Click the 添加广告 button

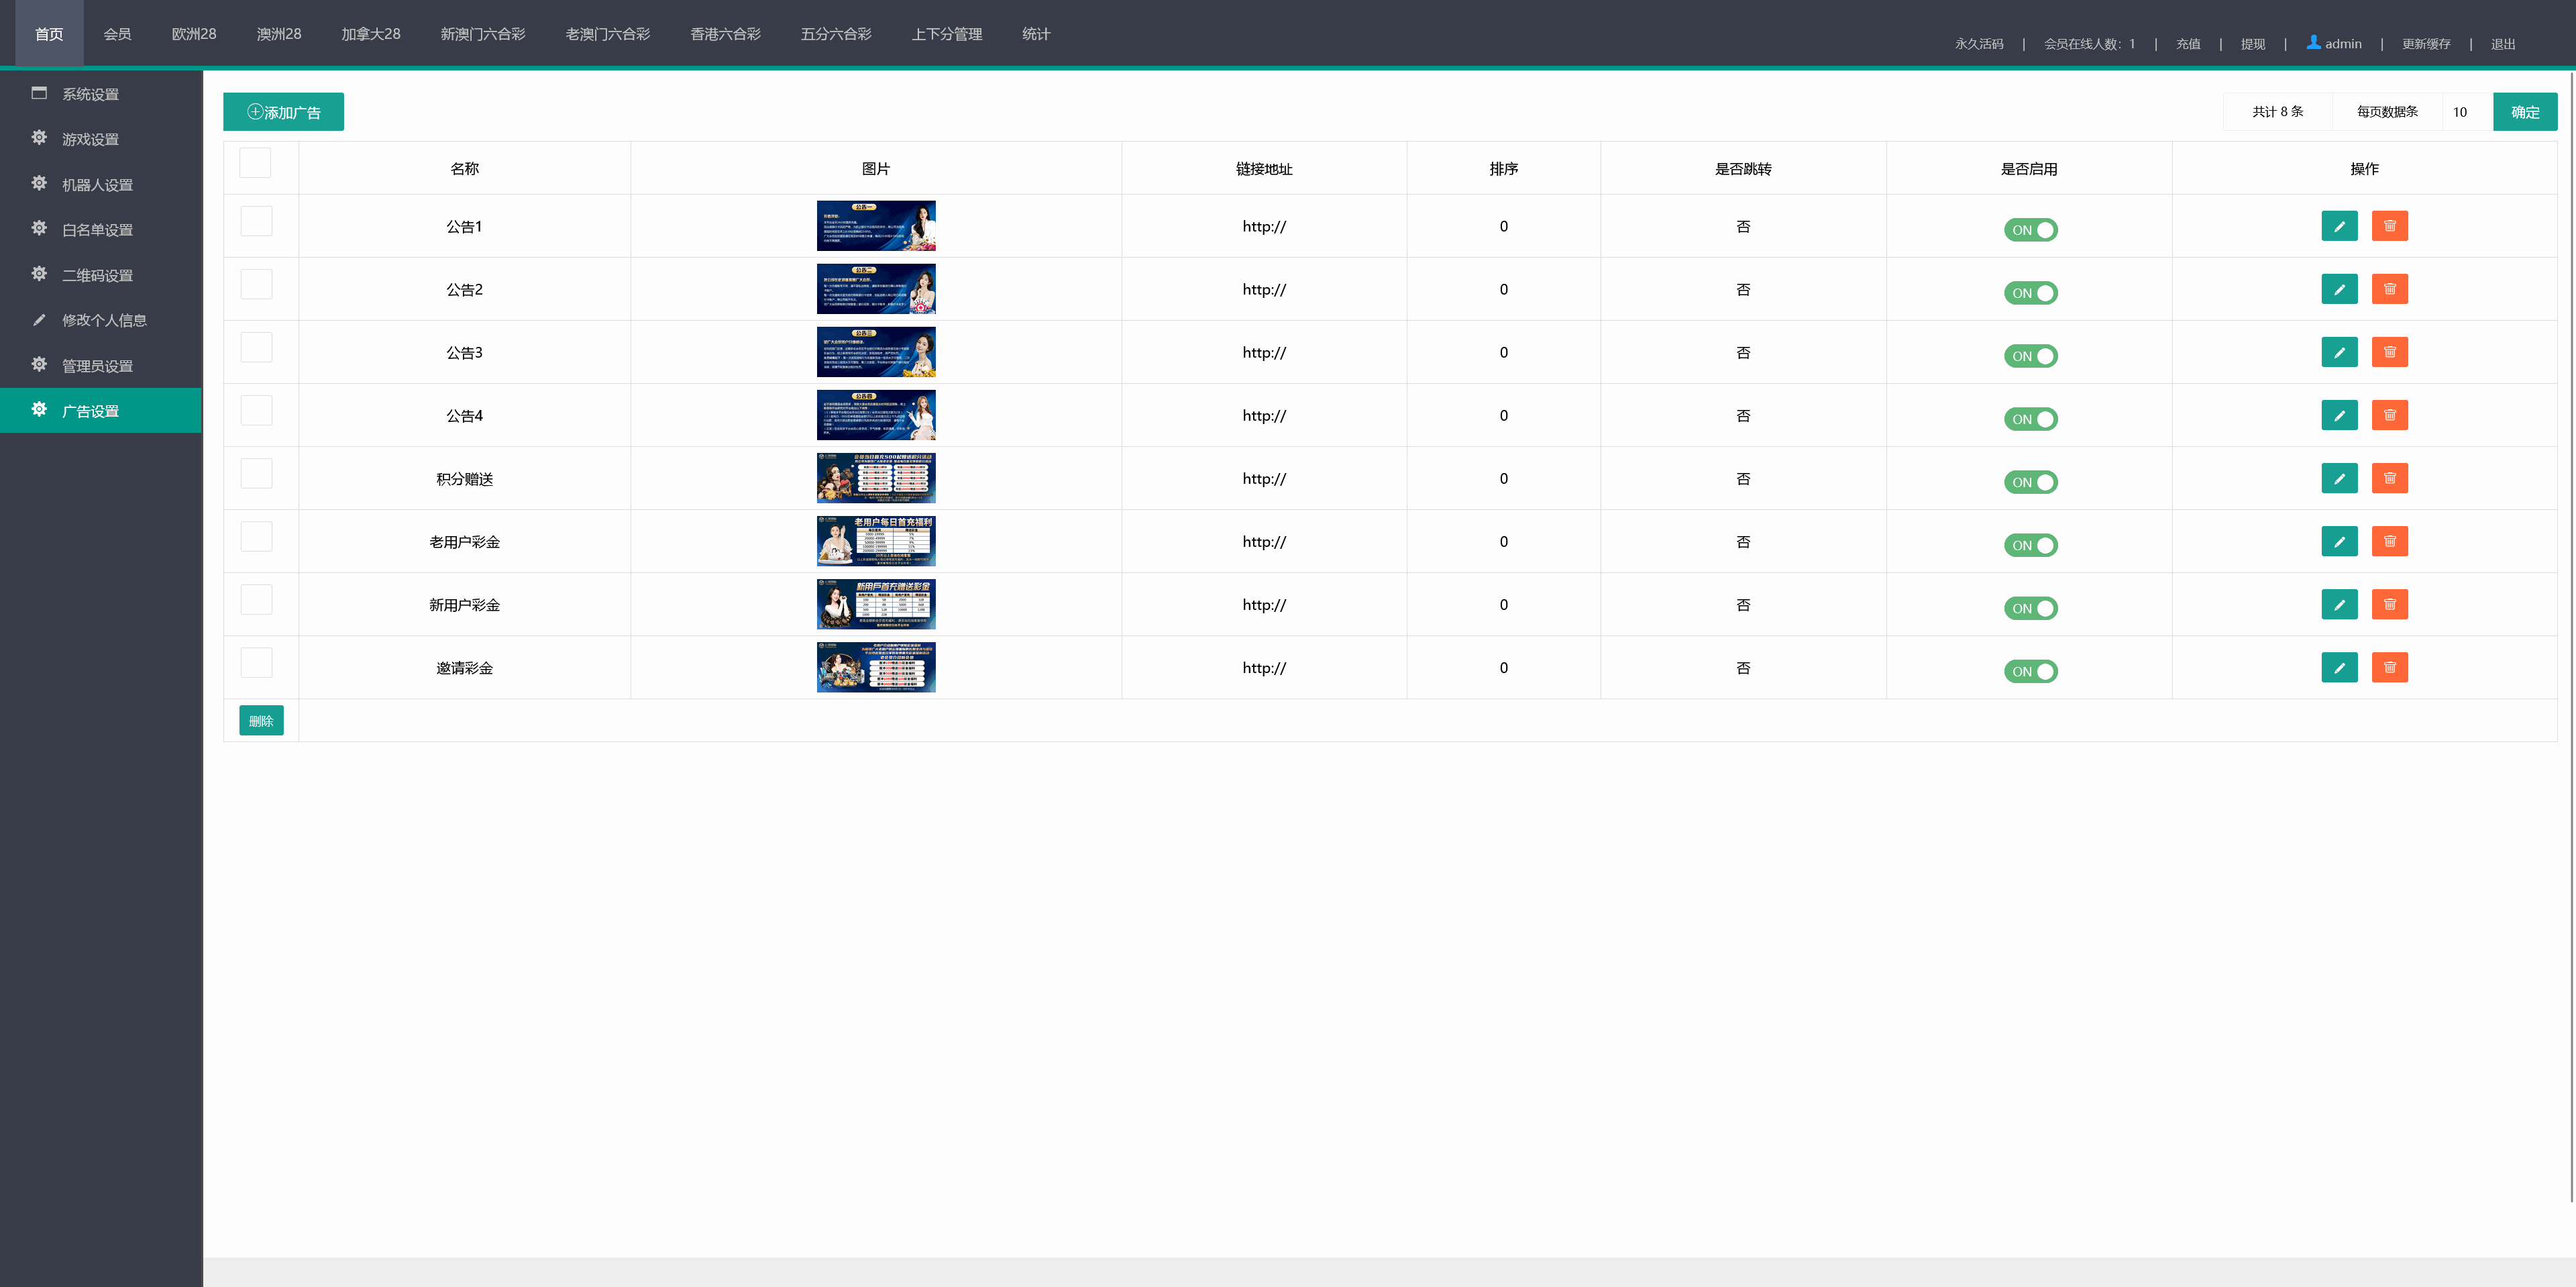pyautogui.click(x=283, y=112)
